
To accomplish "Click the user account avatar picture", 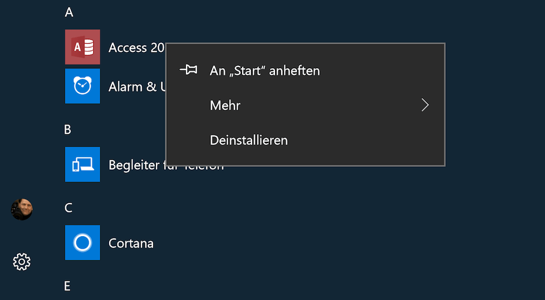I will (x=22, y=209).
